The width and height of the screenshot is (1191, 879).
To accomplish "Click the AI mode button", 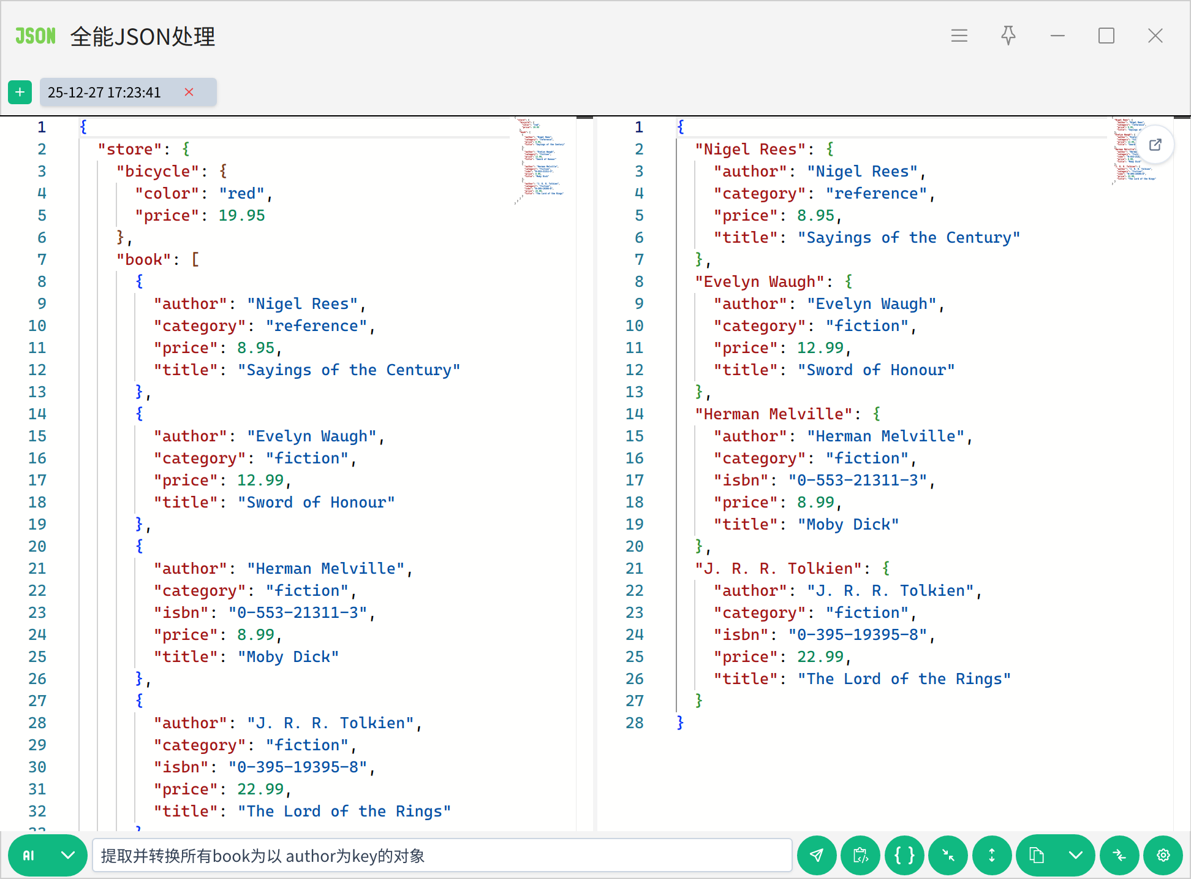I will 29,855.
